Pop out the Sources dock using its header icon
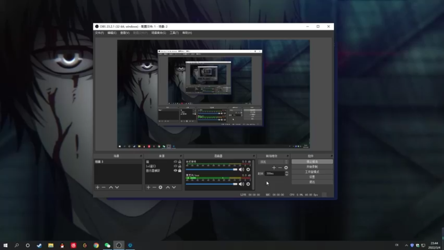This screenshot has width=444, height=250. pyautogui.click(x=181, y=156)
